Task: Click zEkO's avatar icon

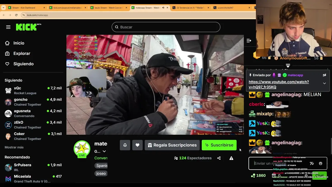Action: pos(8,125)
